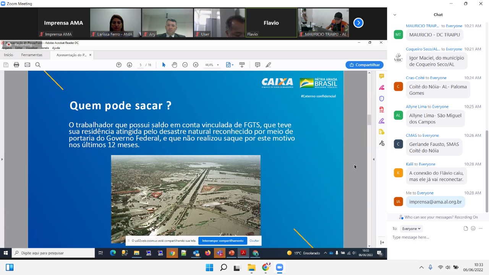The height and width of the screenshot is (275, 489).
Task: Select the arrow selection tool
Action: tap(164, 65)
